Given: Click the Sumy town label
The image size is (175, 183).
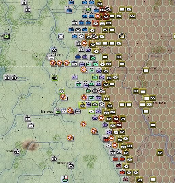Looking at the screenshot, I should coord(10,151).
